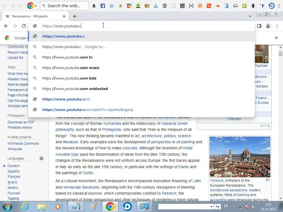Open Chrome logo dropdown arrow in top toolbar
This screenshot has width=283, height=212.
click(x=36, y=6)
